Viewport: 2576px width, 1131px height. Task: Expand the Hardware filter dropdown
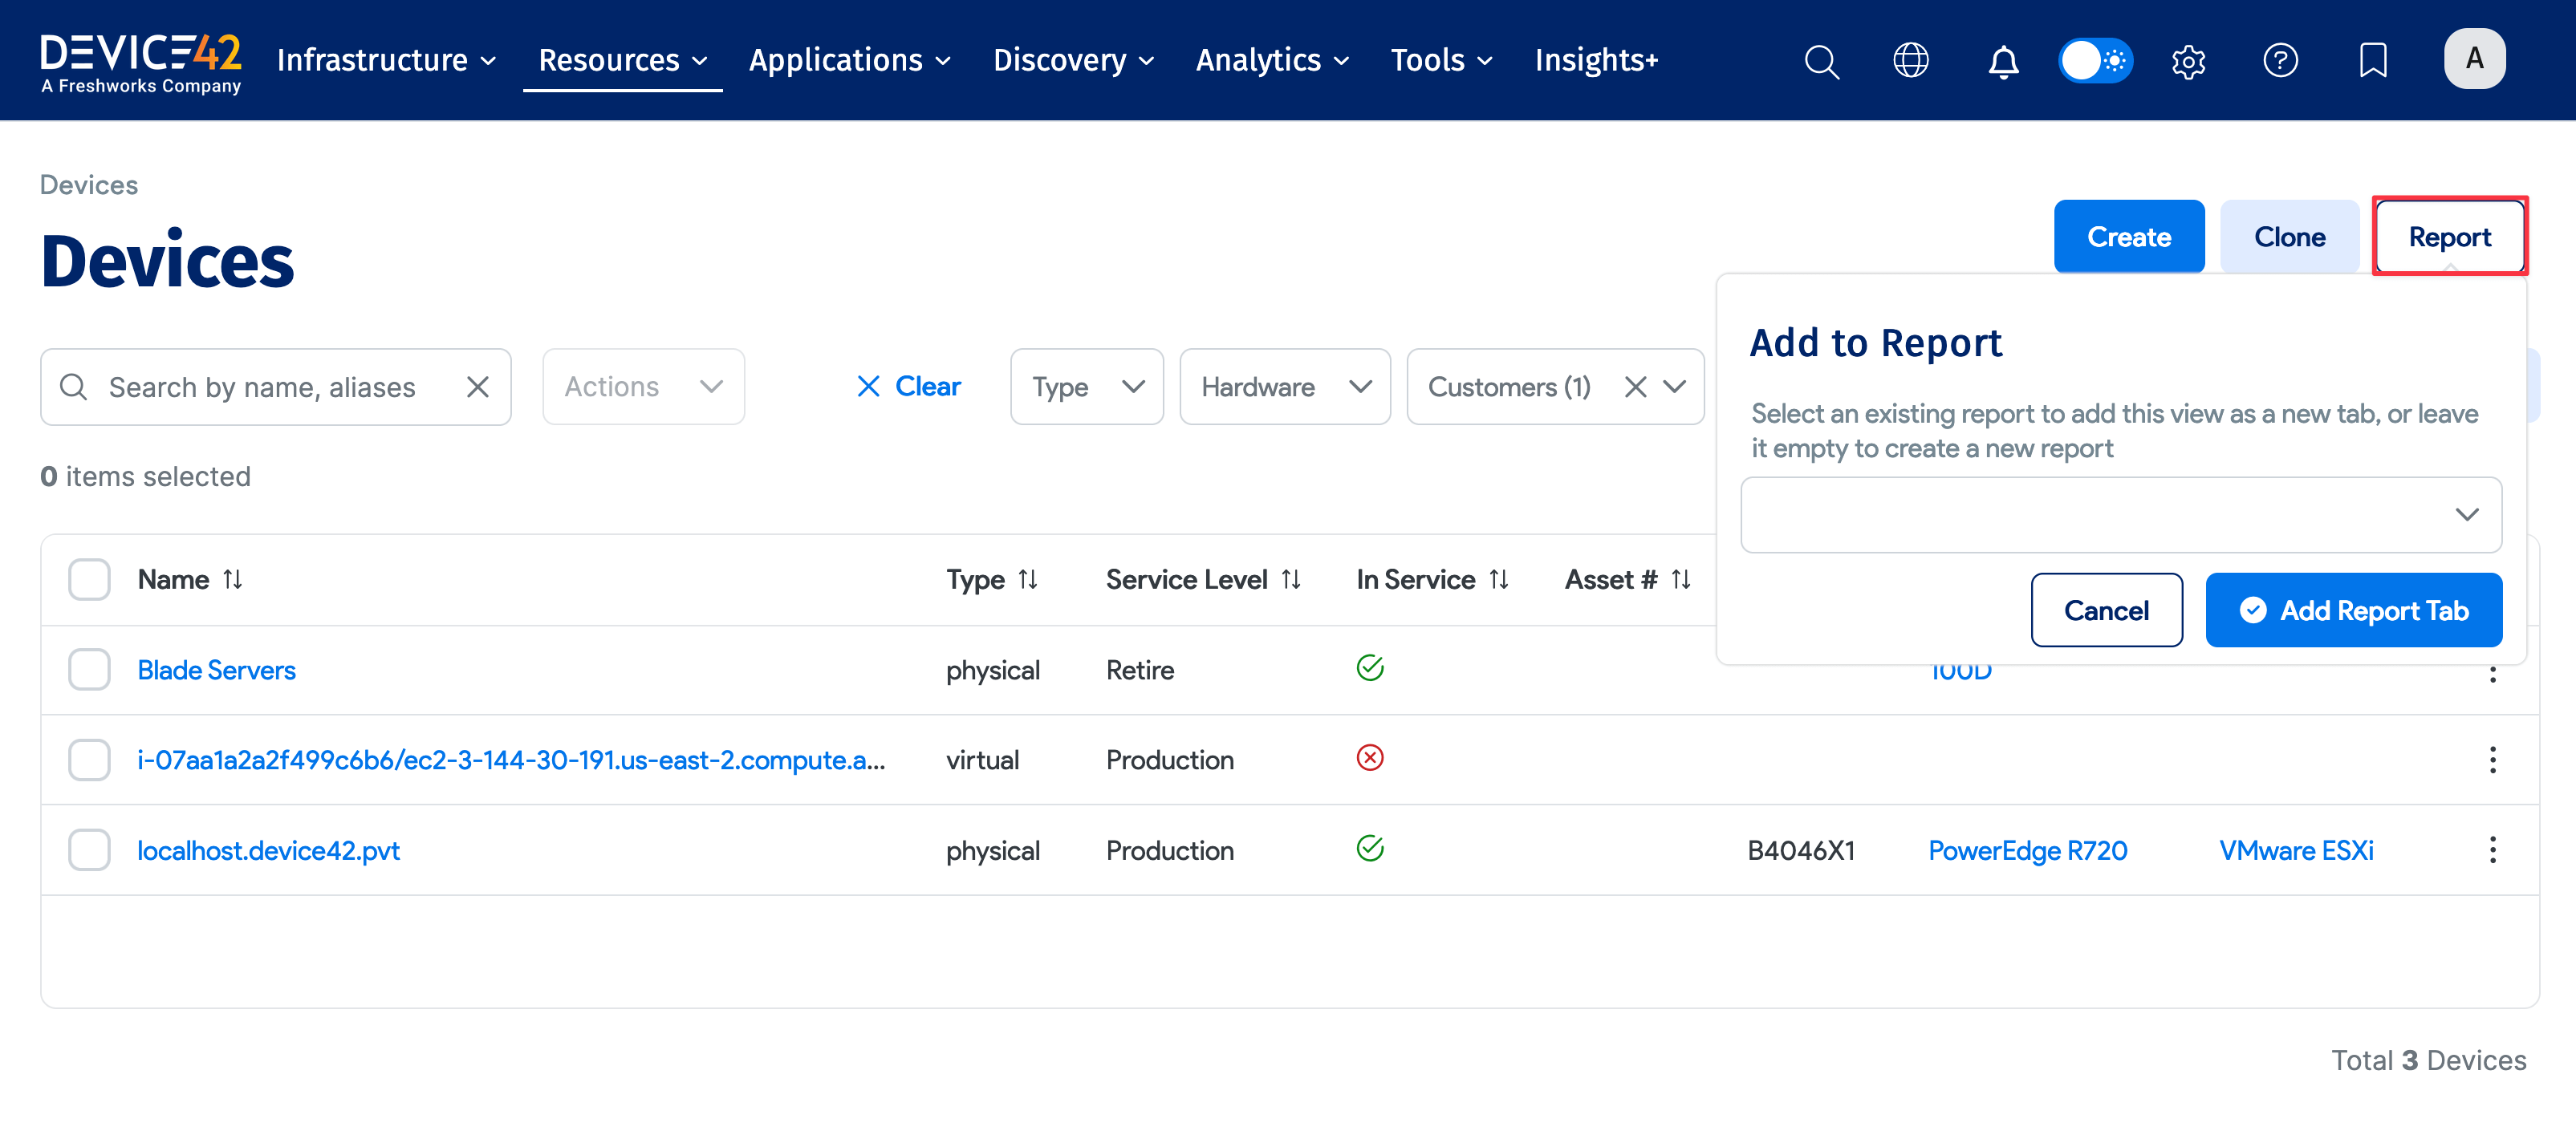click(1284, 387)
